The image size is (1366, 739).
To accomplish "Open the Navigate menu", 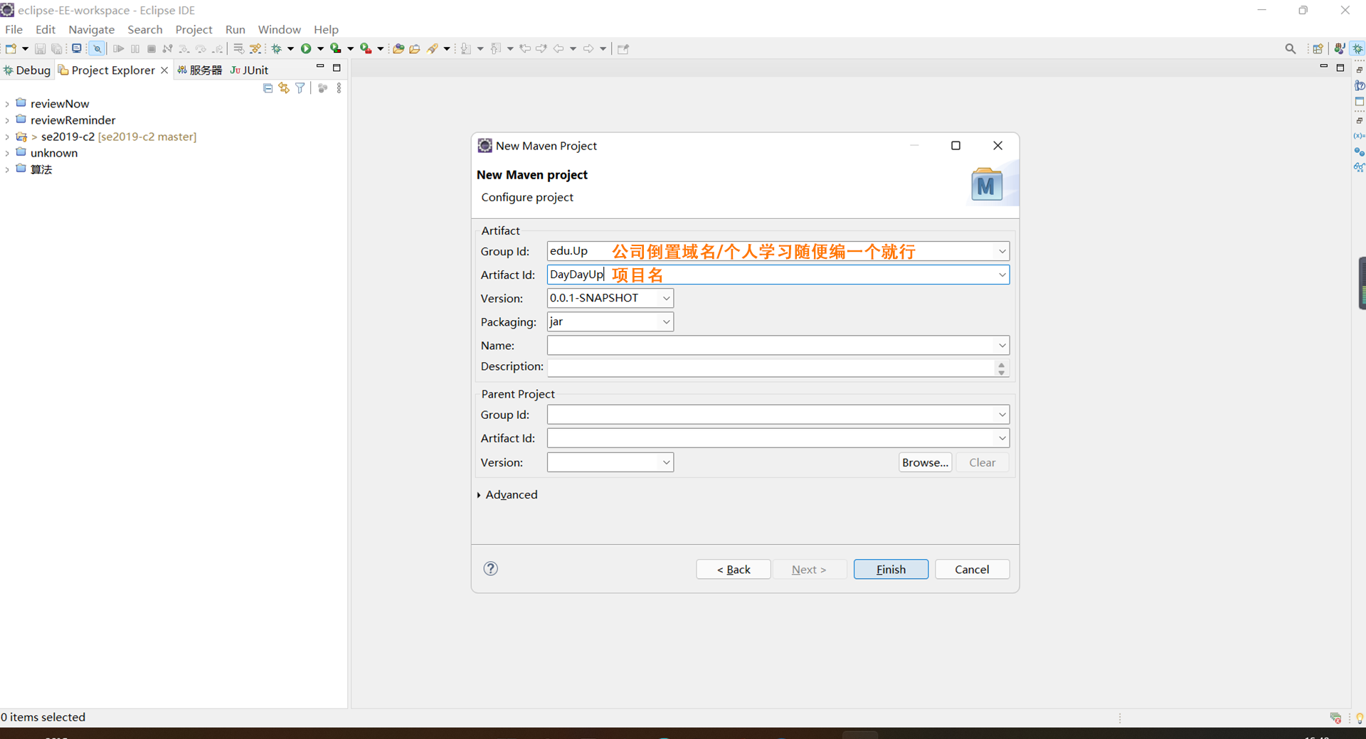I will point(91,29).
